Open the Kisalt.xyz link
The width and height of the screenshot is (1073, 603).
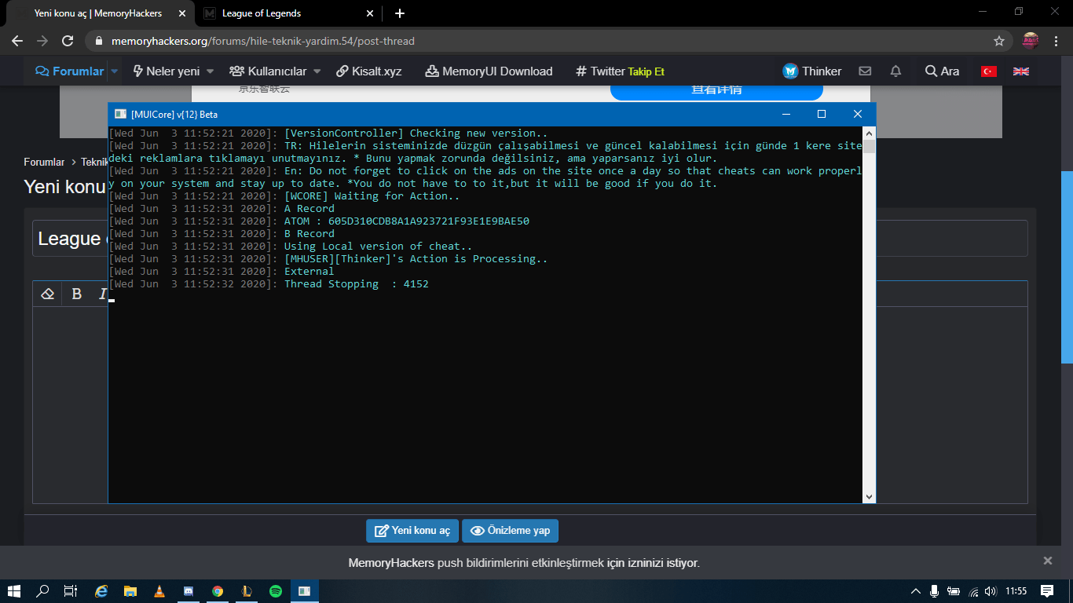click(x=368, y=71)
